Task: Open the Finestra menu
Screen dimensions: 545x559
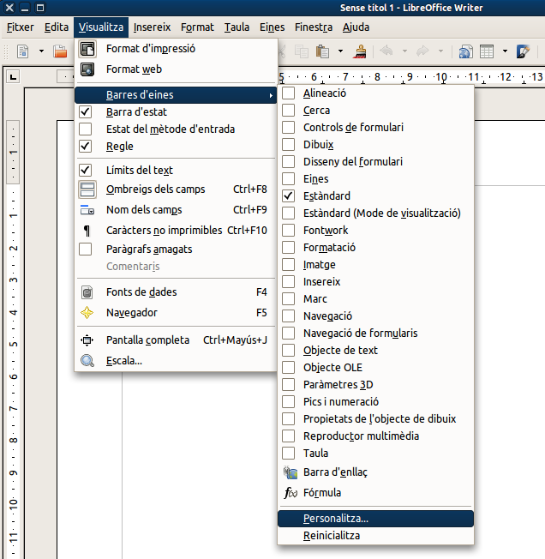Action: [x=314, y=27]
